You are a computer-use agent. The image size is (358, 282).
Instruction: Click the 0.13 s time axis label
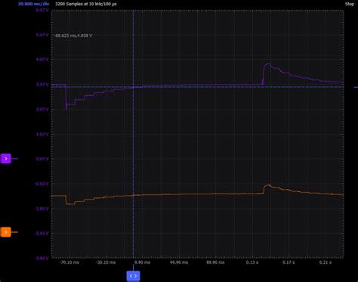(x=252, y=262)
